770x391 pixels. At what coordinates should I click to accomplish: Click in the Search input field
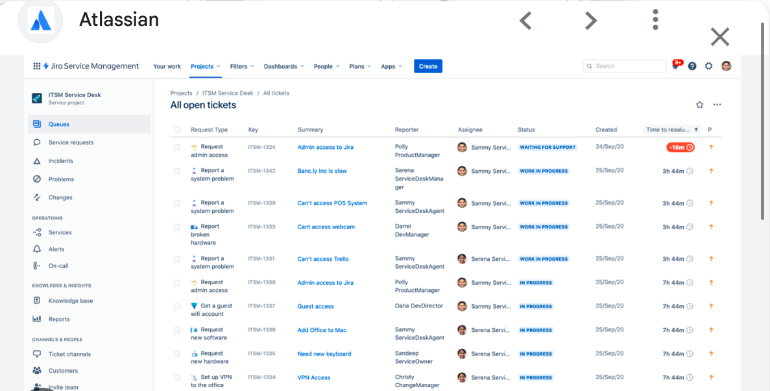coord(625,66)
